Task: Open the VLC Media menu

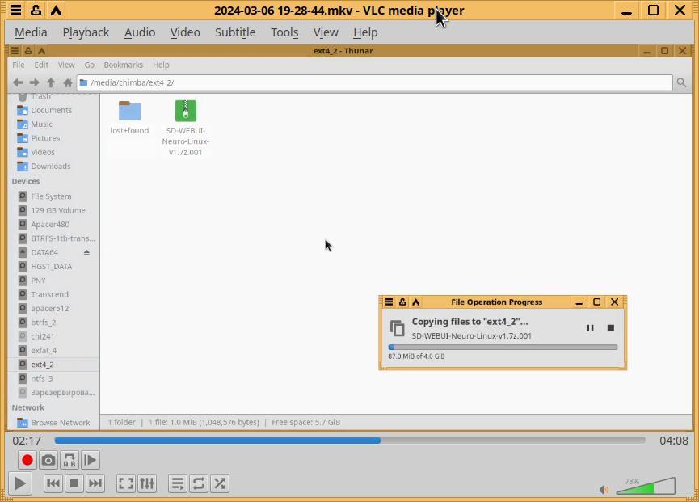Action: (x=31, y=32)
